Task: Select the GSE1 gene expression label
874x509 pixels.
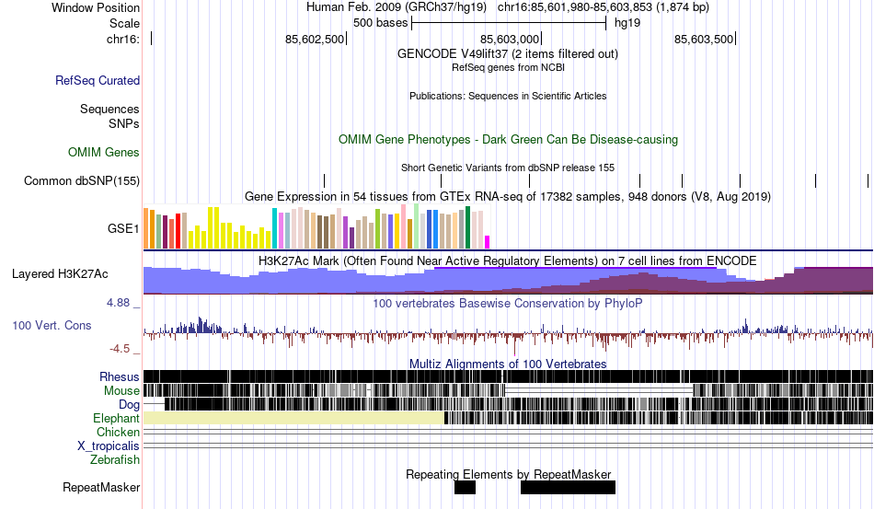Action: (123, 228)
